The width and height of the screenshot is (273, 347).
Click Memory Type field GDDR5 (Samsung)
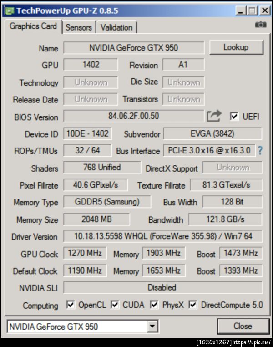click(107, 202)
